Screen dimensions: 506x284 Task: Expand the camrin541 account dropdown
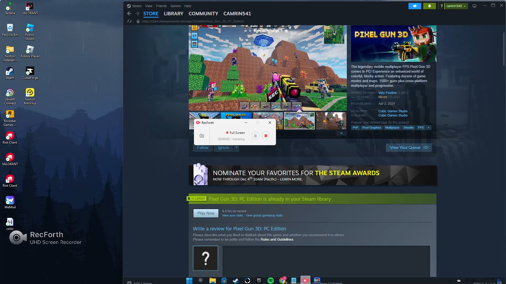pos(456,6)
